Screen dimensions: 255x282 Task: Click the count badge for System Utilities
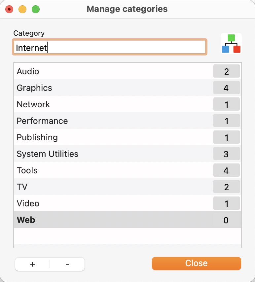coord(226,154)
